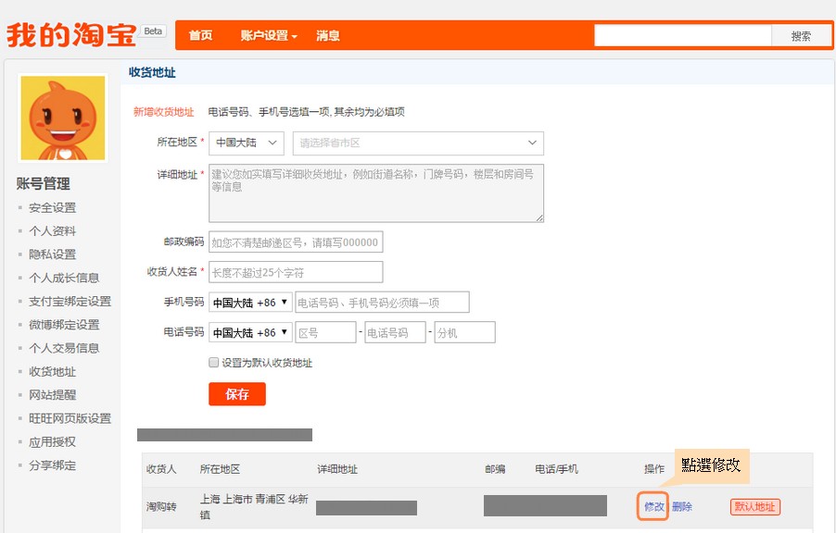The height and width of the screenshot is (533, 836).
Task: Open 旺旺网页版设置 in the sidebar
Action: 70,418
